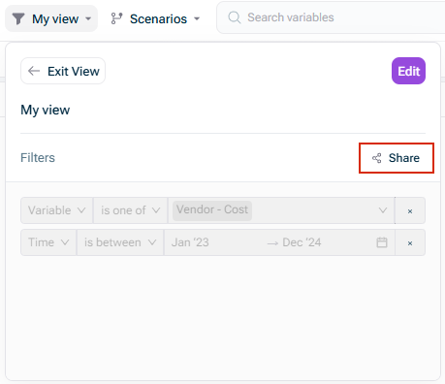Click the magnifier search icon
This screenshot has height=384, width=445.
pos(235,17)
